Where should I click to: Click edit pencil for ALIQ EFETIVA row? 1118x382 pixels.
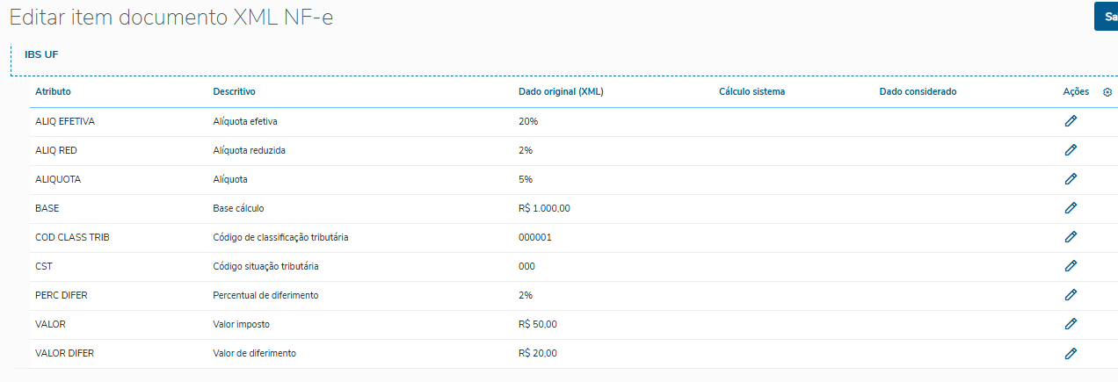coord(1071,121)
